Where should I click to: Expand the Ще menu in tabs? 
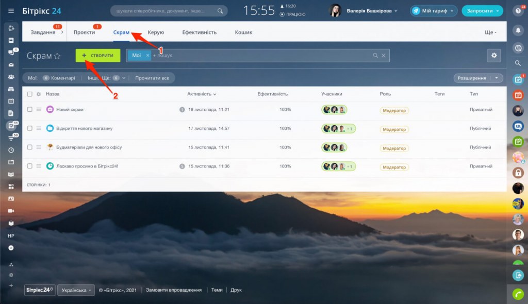click(491, 32)
